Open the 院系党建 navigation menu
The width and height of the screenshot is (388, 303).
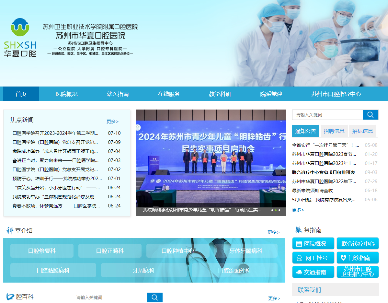[x=271, y=94]
